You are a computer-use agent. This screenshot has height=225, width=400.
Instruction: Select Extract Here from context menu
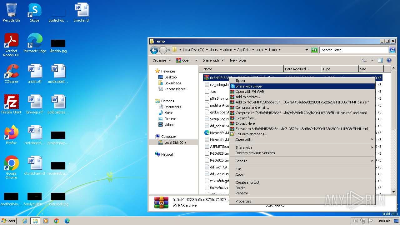(x=302, y=123)
